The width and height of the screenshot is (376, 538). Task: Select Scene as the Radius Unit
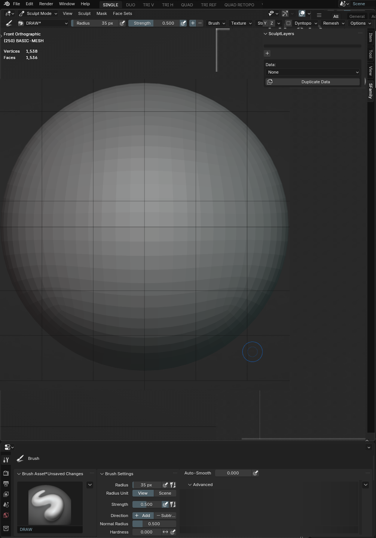click(165, 493)
